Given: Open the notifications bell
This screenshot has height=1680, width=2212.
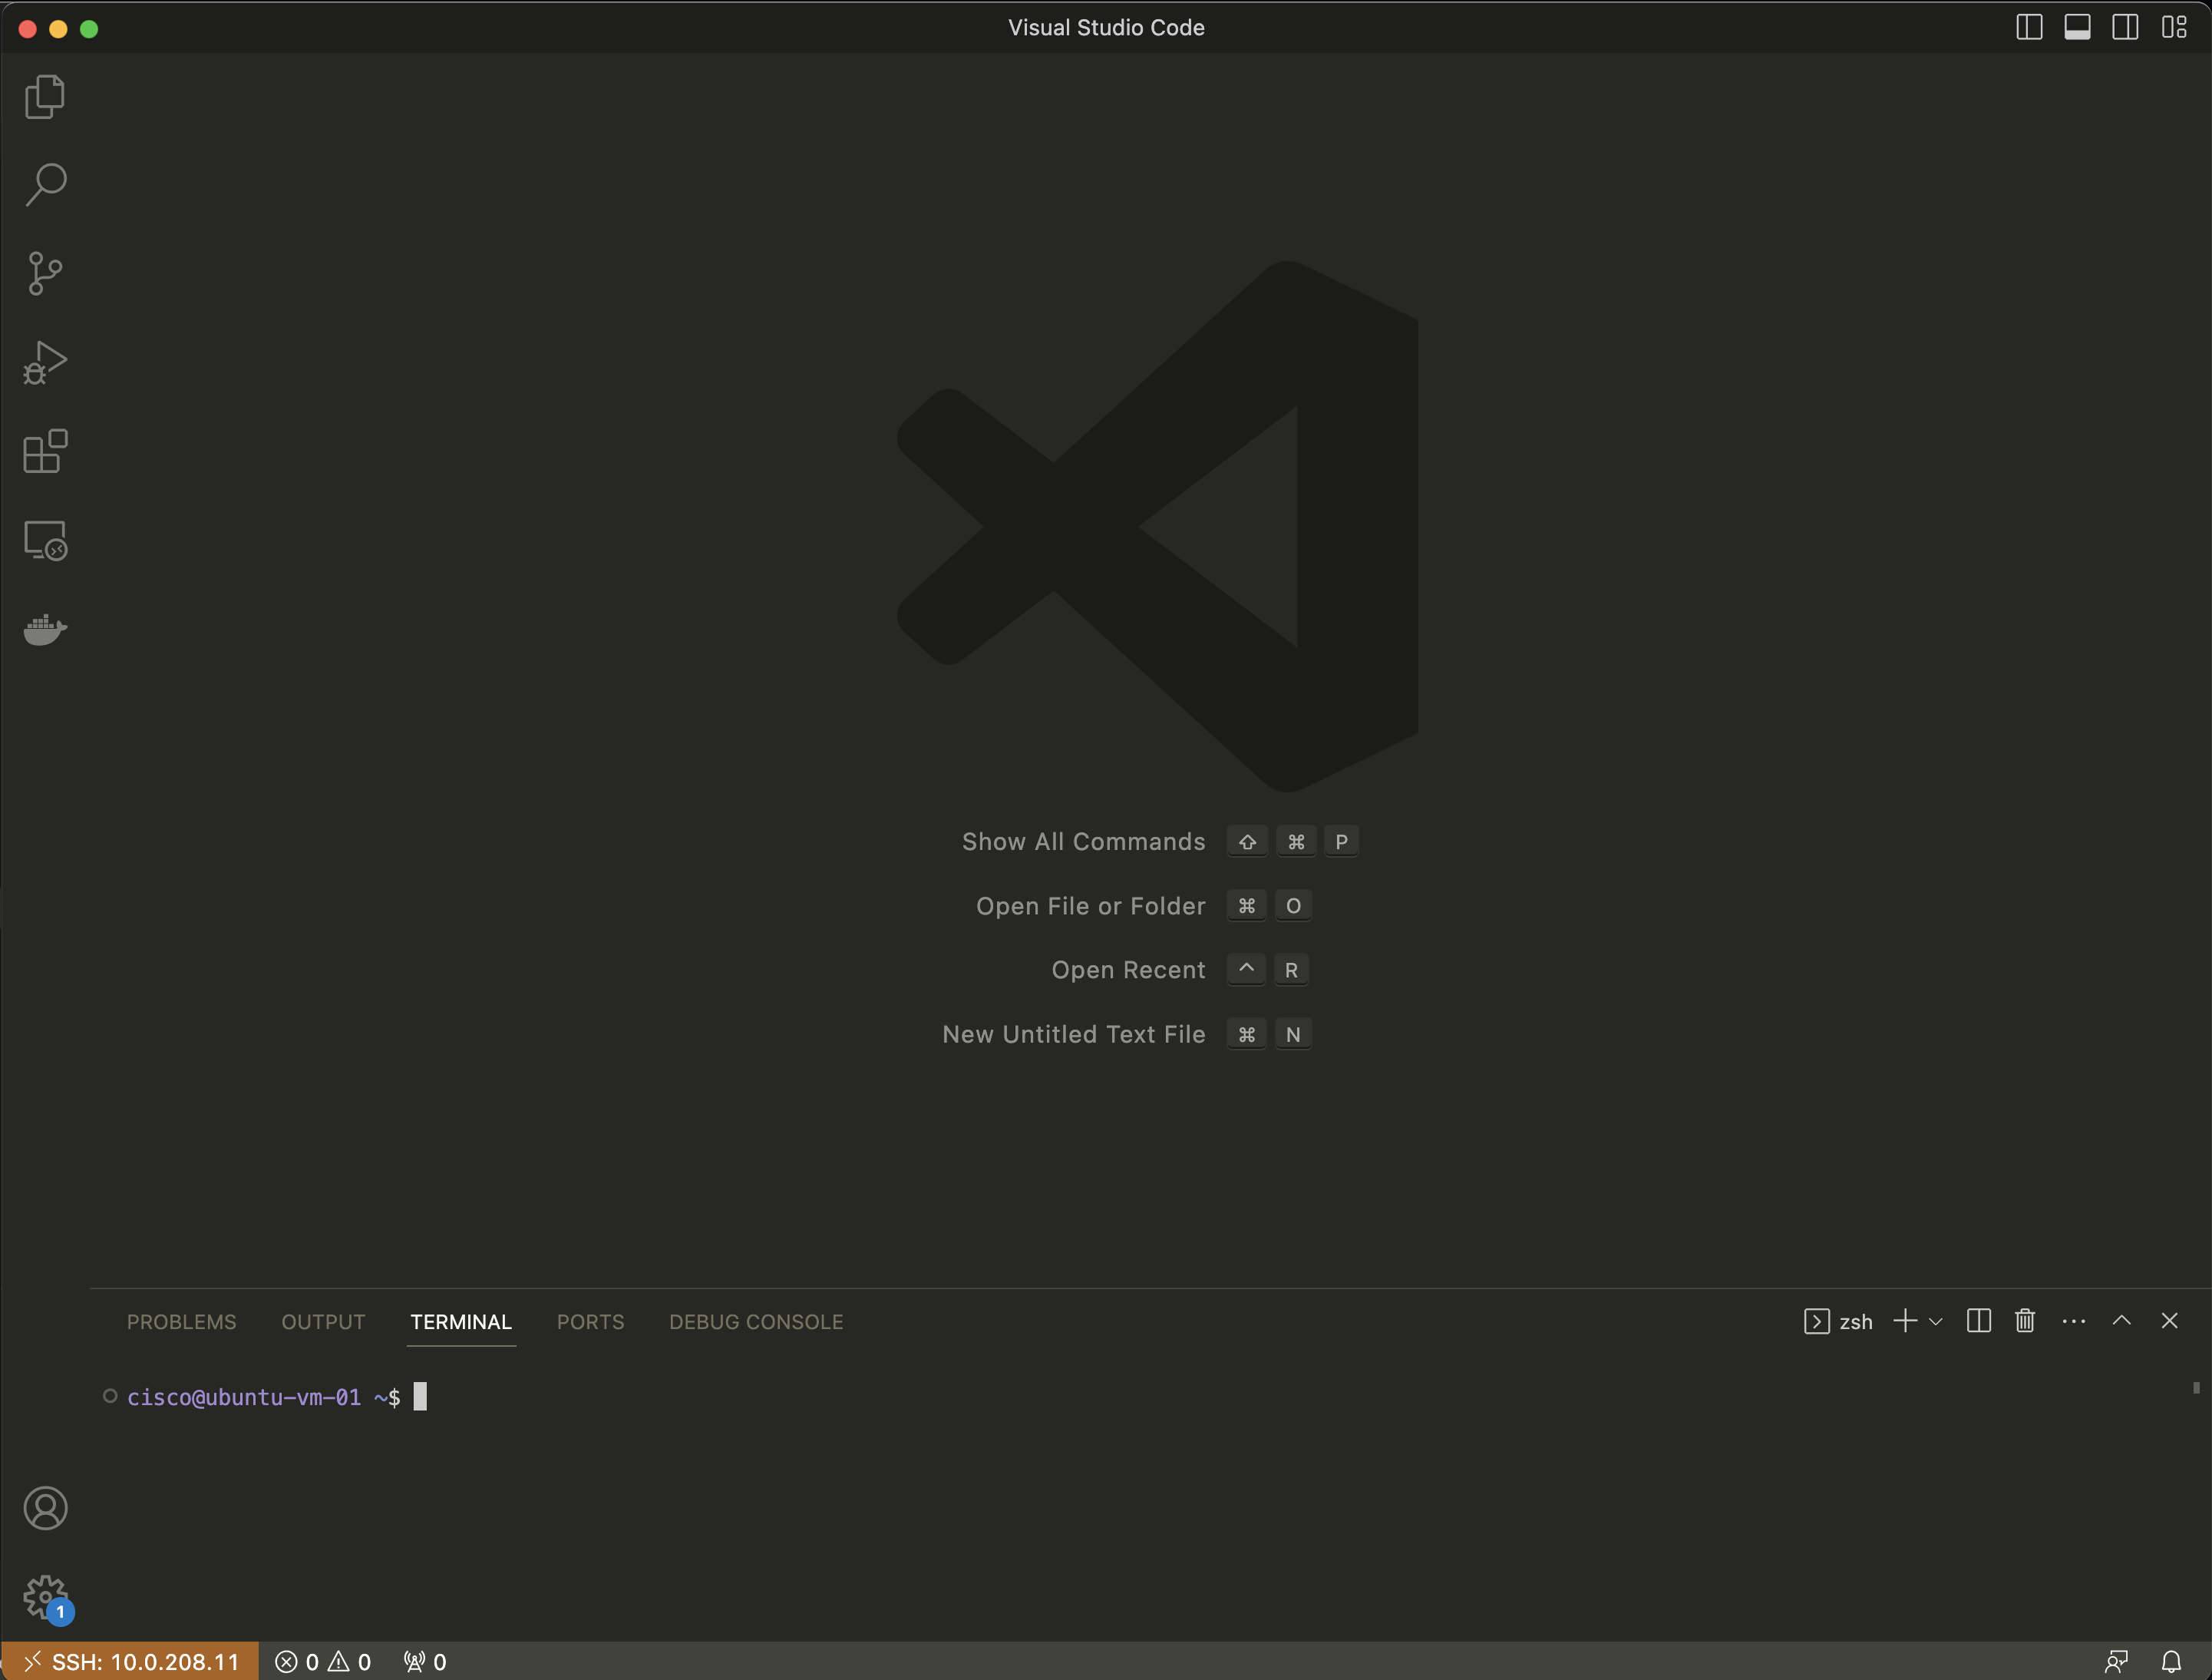Looking at the screenshot, I should tap(2171, 1662).
